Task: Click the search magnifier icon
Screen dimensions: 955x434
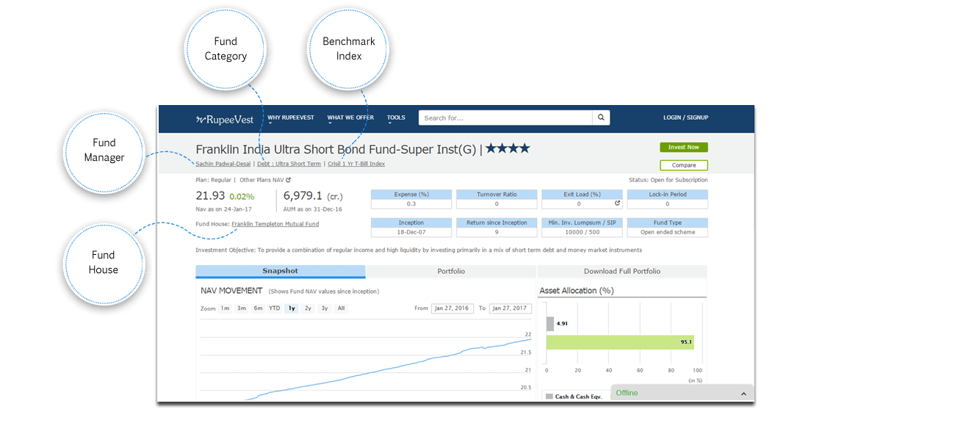Action: [x=601, y=117]
